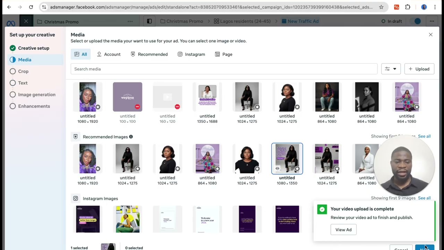Click red blocked badge on vayana thumbnail
Image resolution: width=444 pixels, height=250 pixels.
(x=137, y=107)
